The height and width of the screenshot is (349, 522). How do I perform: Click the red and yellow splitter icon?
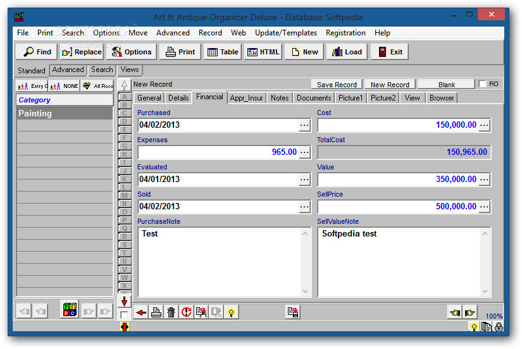click(x=124, y=327)
